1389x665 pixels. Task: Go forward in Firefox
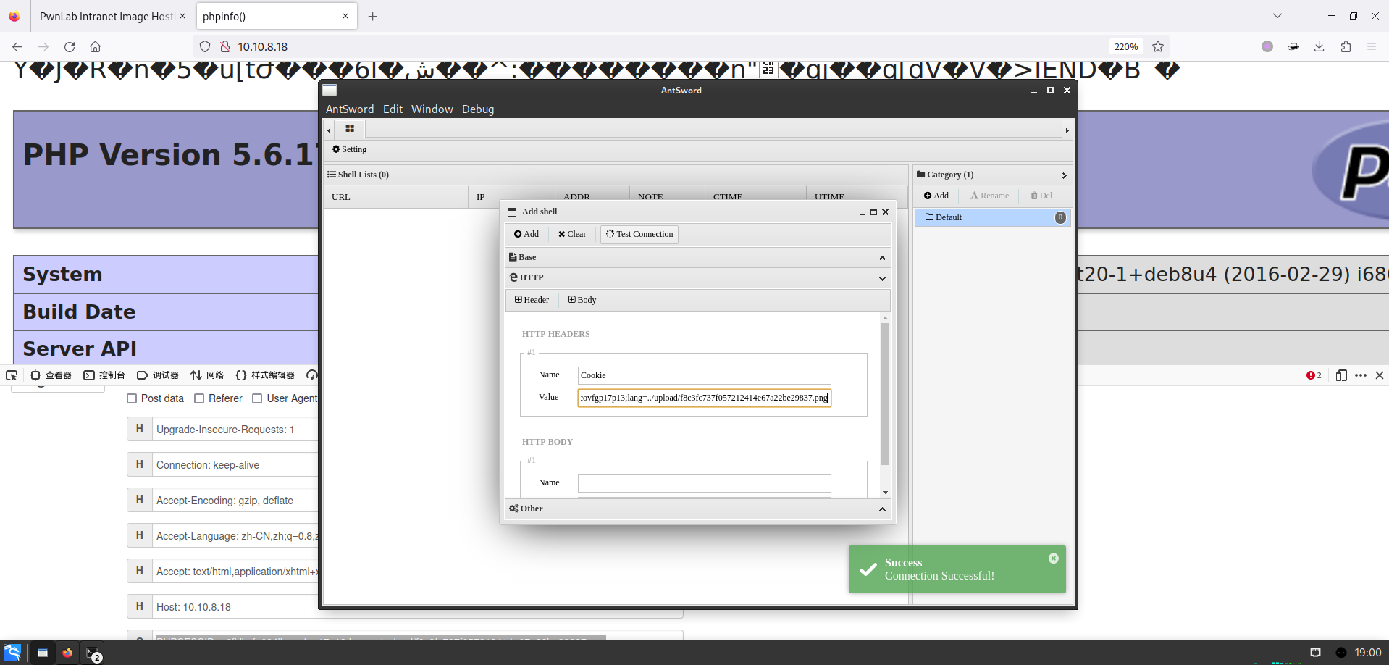point(43,46)
